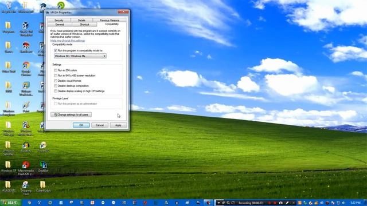Open the Snipping Tool desktop shortcut
367x206 pixels.
pos(26,188)
